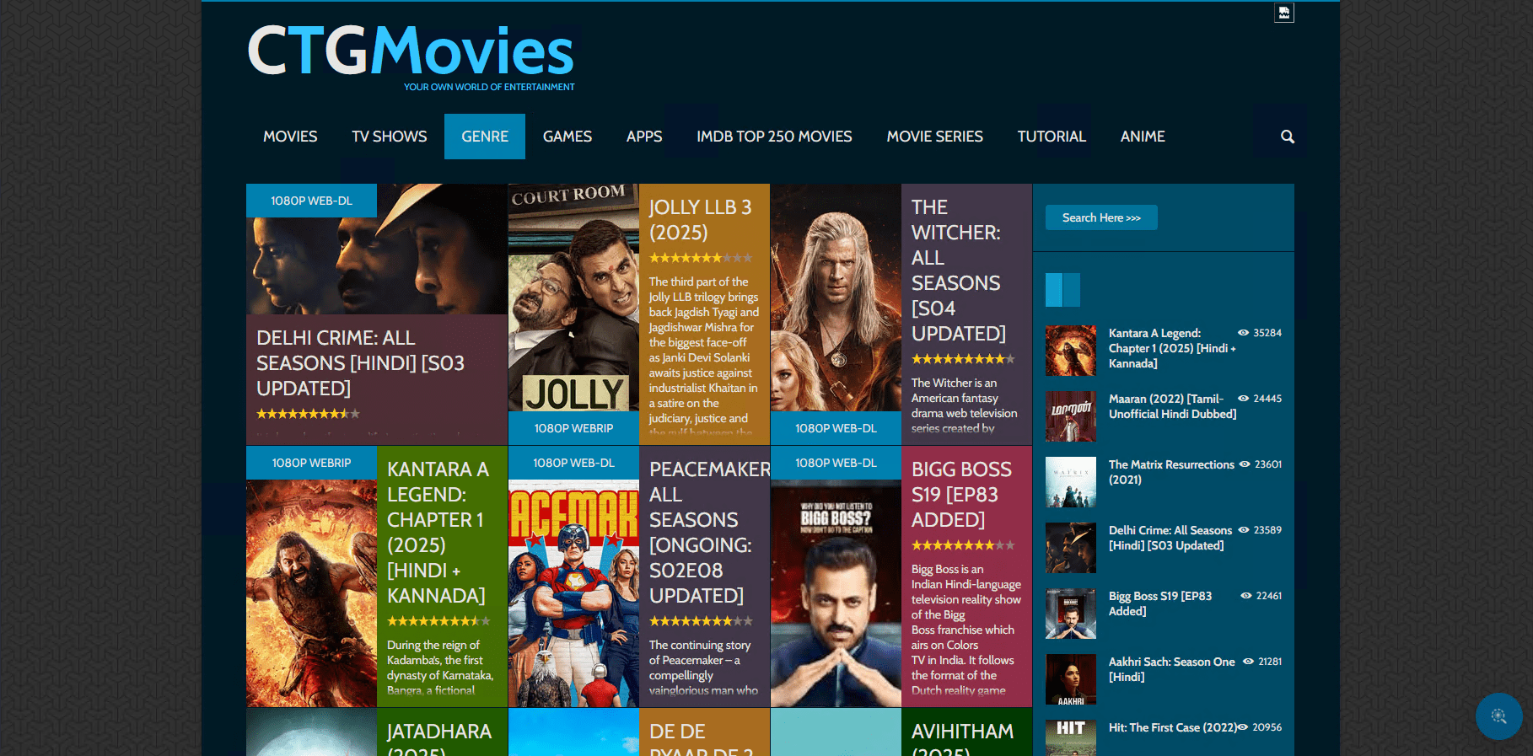Open Bigg Boss S19 grid title

[961, 495]
